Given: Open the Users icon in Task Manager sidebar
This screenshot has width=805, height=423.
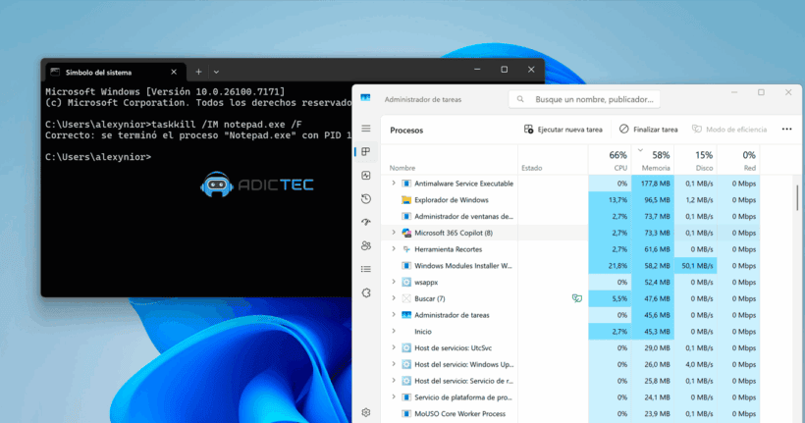Looking at the screenshot, I should point(366,246).
